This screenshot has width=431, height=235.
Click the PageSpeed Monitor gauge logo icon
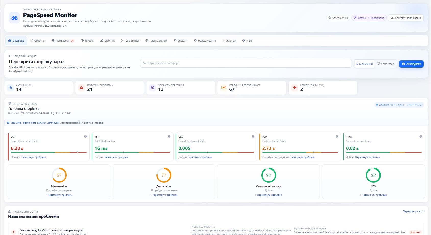pyautogui.click(x=15, y=18)
